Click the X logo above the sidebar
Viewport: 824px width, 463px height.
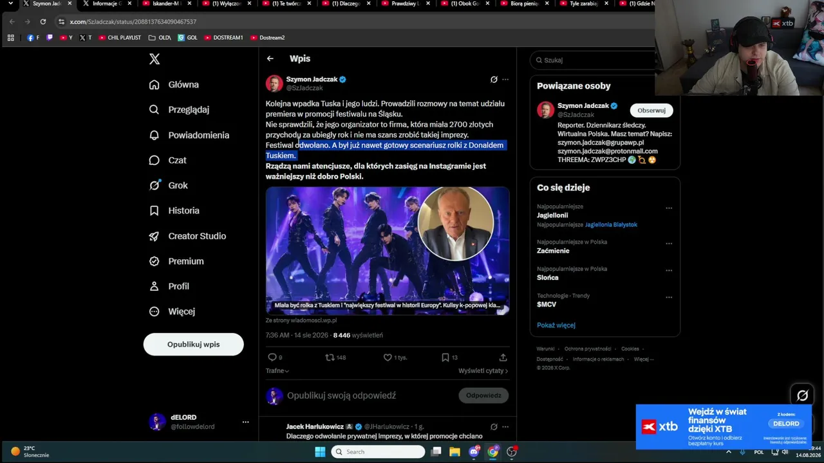[x=154, y=59]
